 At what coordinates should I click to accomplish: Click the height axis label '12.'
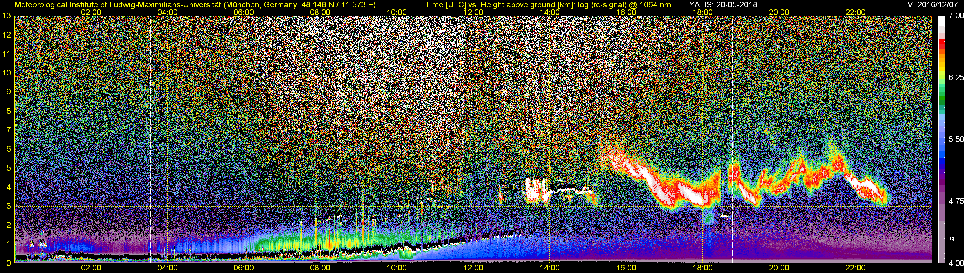tap(7, 35)
